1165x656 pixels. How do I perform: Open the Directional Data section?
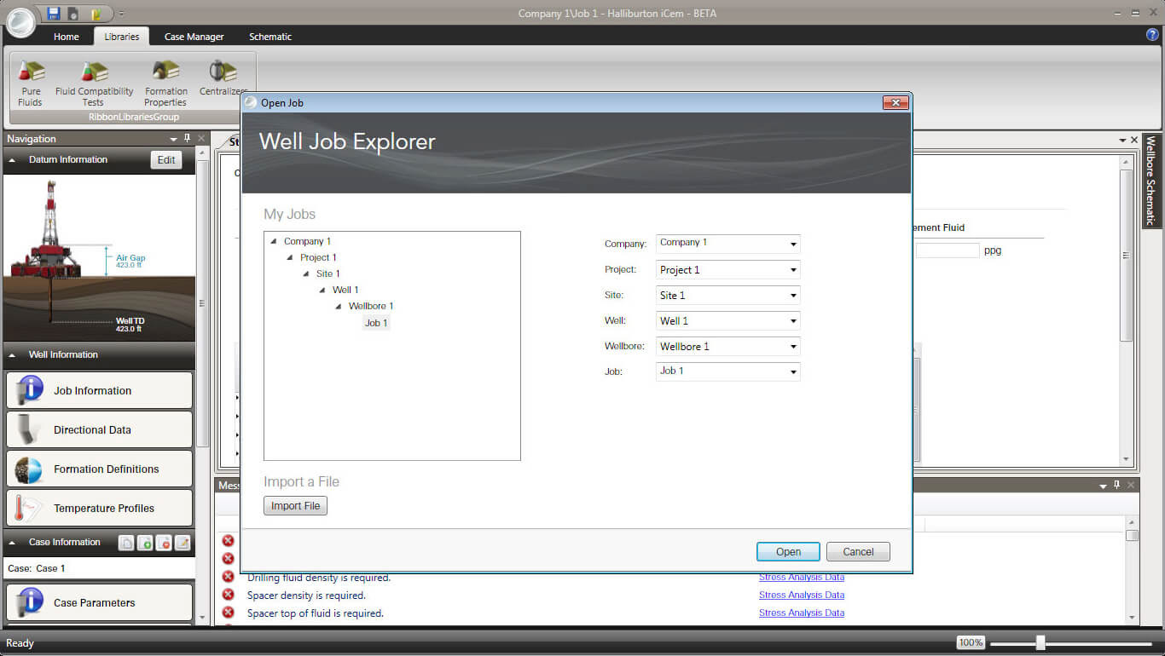coord(100,429)
